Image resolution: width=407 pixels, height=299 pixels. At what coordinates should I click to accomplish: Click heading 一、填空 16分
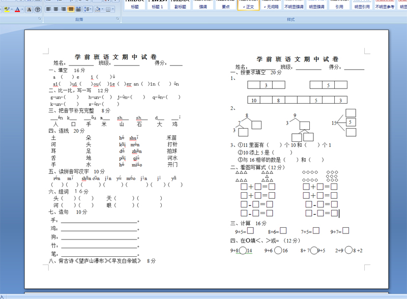point(67,70)
